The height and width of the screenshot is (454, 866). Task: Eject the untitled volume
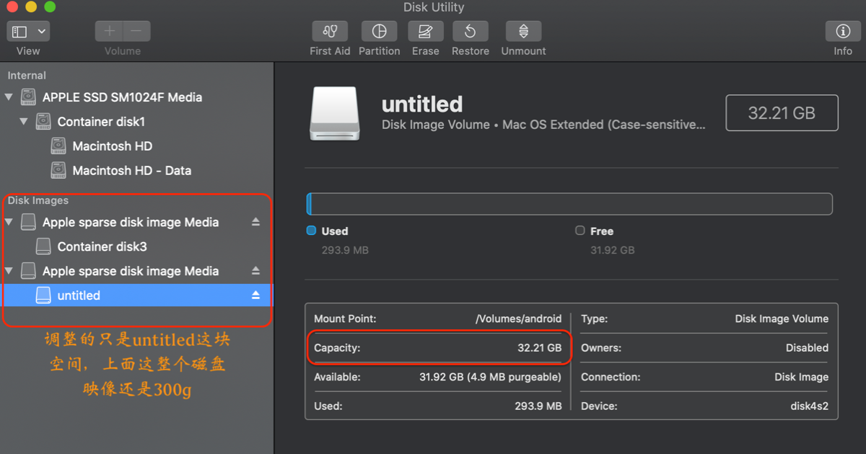(255, 295)
